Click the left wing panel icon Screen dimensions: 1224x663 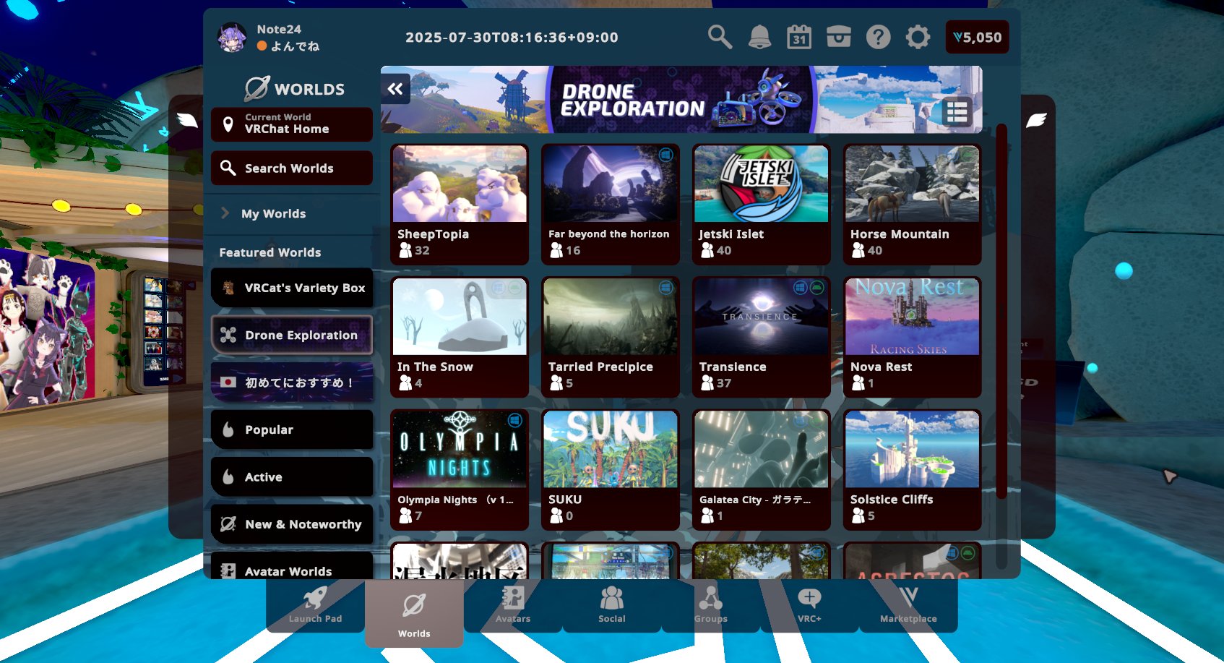pyautogui.click(x=187, y=120)
